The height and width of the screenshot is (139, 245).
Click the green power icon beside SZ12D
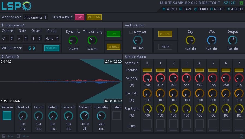click(x=241, y=3)
